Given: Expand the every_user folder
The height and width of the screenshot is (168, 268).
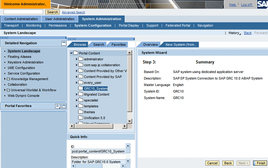Looking at the screenshot, I should 76,82.
